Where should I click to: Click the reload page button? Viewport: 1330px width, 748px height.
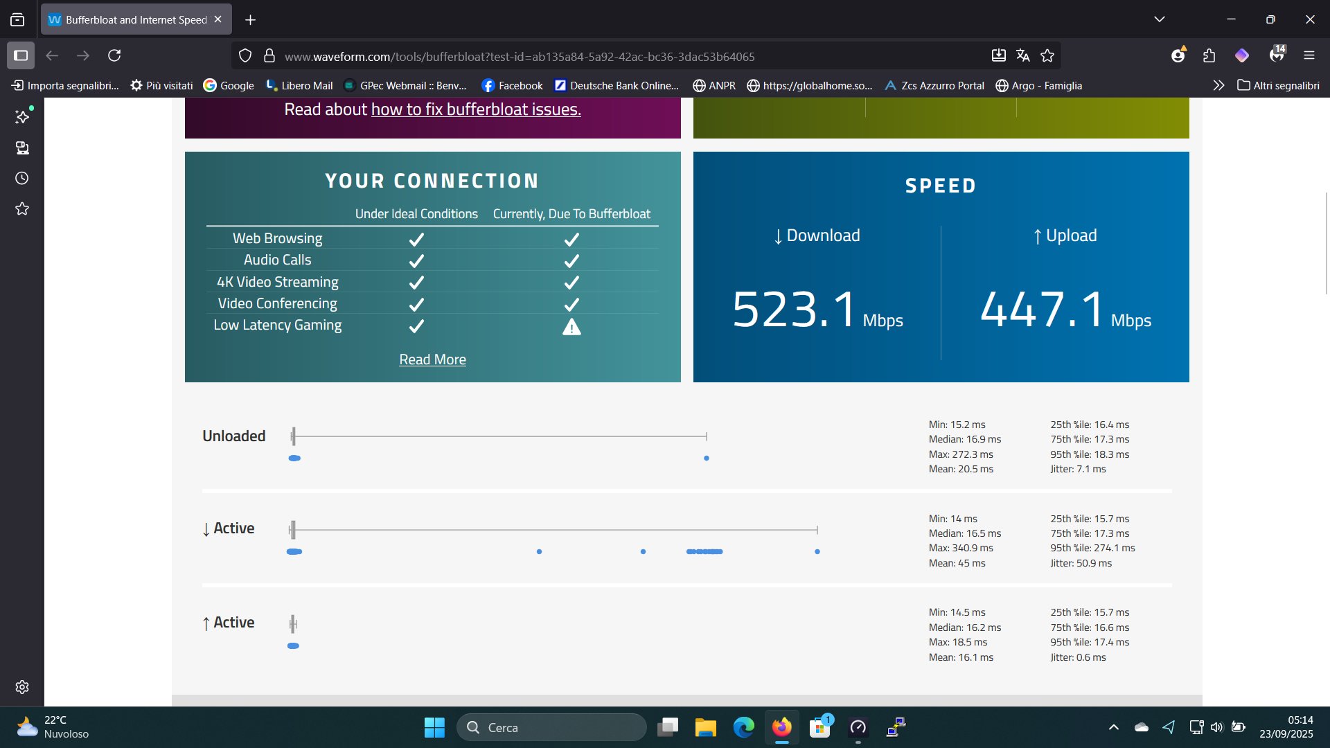pyautogui.click(x=114, y=55)
